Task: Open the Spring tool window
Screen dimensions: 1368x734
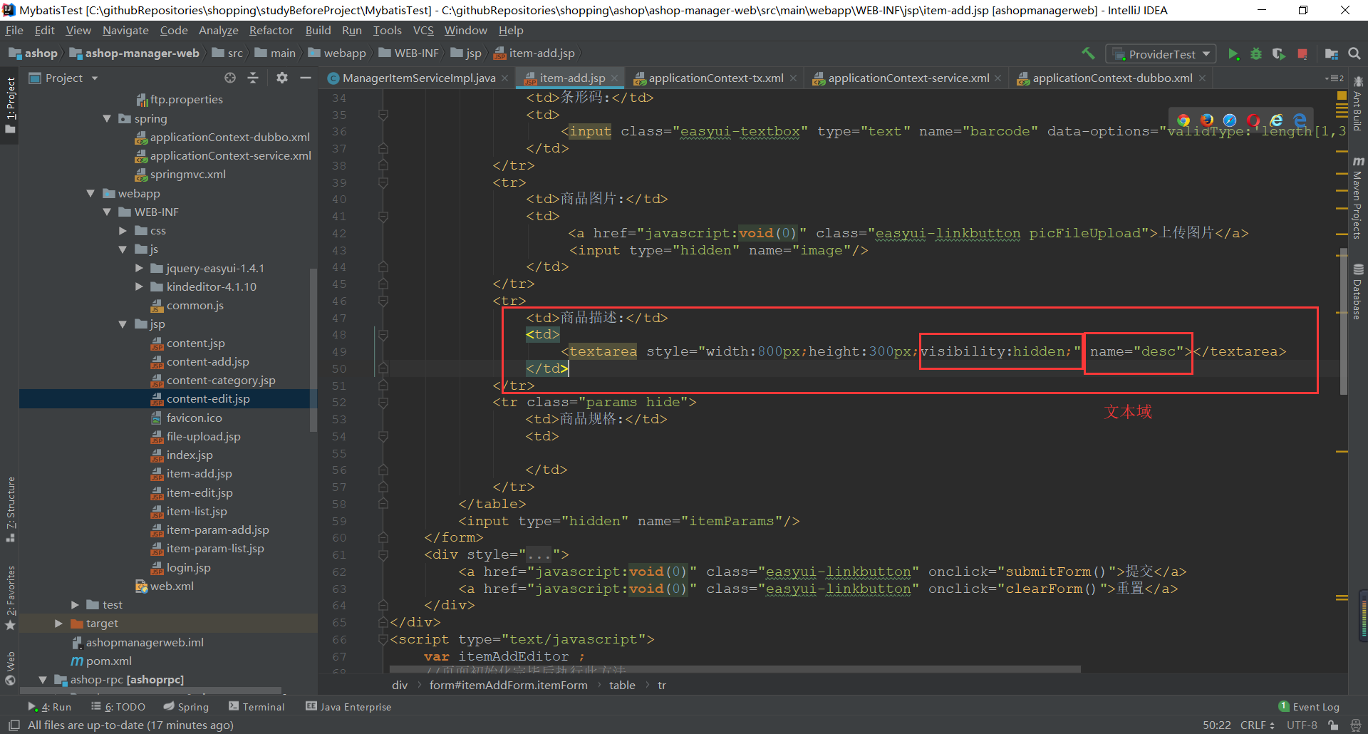Action: (x=186, y=707)
